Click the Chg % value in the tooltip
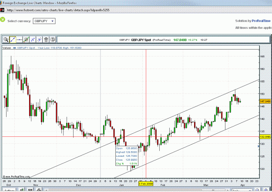This screenshot has width=272, height=192. (133, 164)
